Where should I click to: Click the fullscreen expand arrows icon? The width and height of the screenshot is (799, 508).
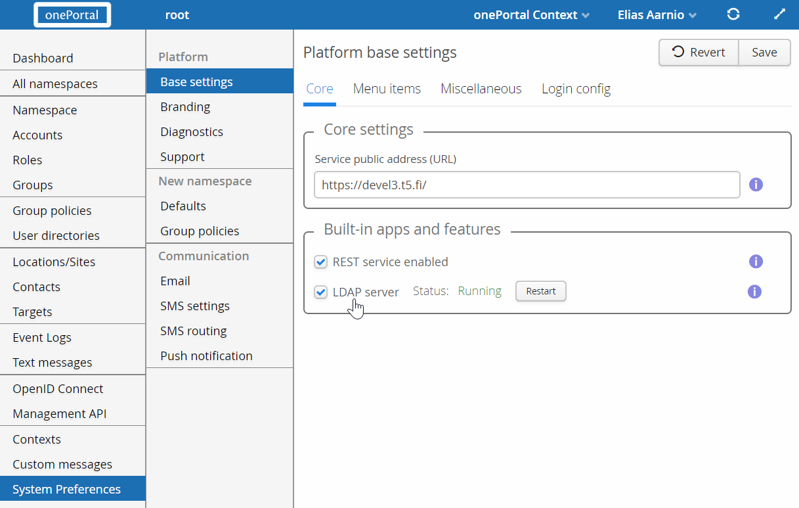click(779, 14)
